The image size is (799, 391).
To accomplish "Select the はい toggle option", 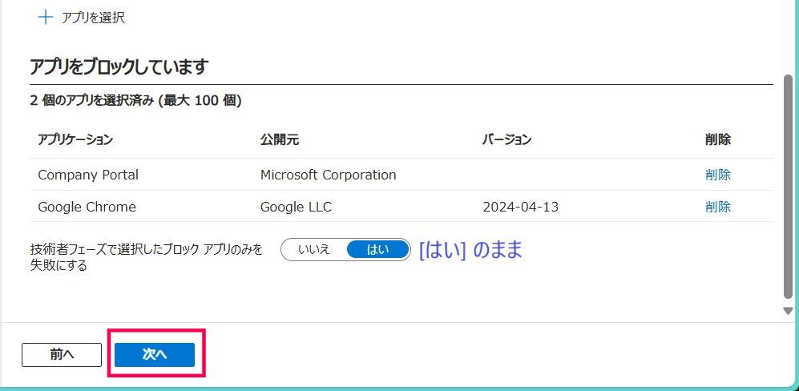I will pyautogui.click(x=377, y=249).
